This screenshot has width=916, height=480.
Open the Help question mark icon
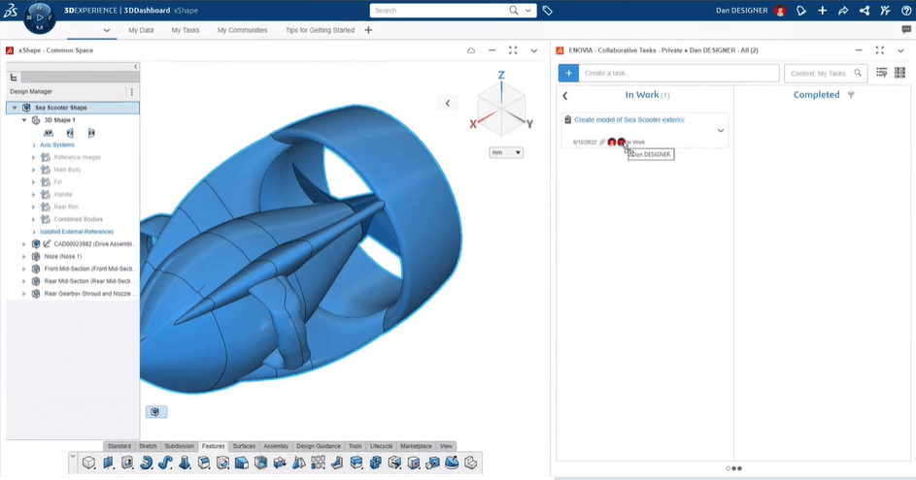[x=905, y=11]
